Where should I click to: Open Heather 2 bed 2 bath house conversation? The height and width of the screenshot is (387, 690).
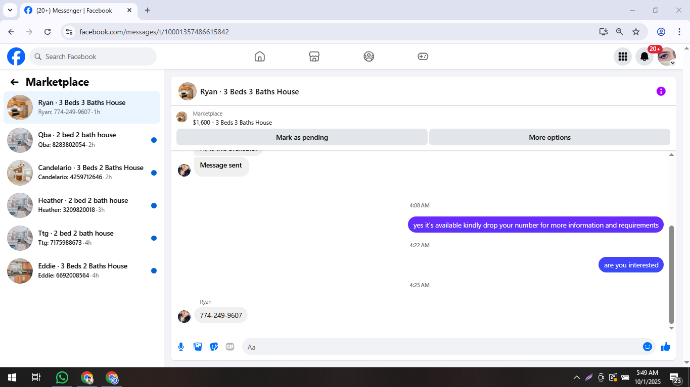pos(82,205)
